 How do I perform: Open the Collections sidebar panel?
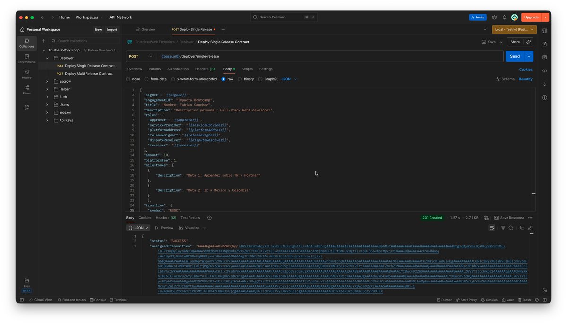click(26, 43)
